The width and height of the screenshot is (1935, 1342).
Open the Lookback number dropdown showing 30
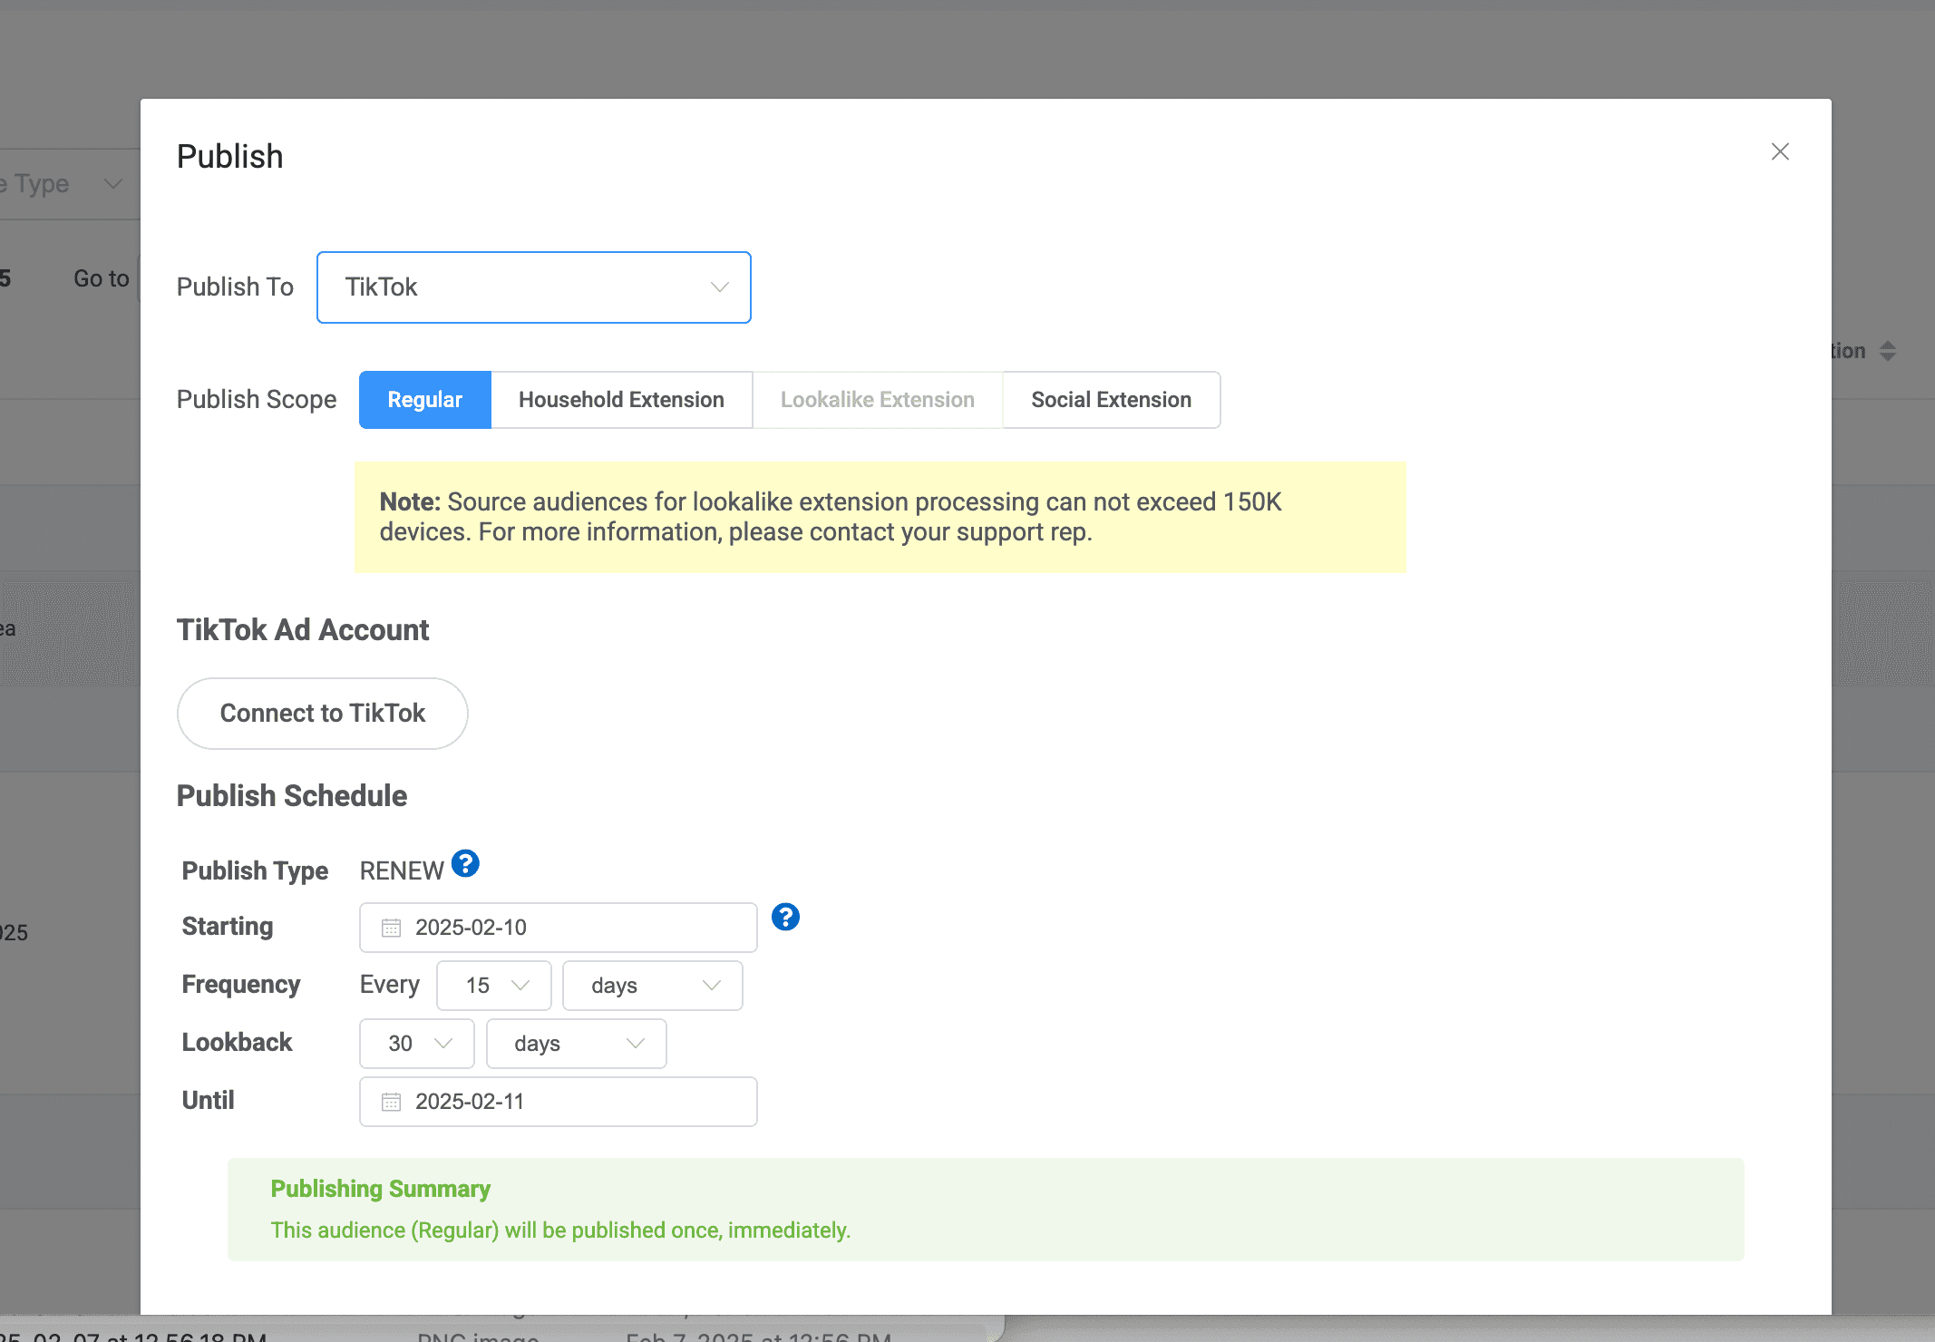[417, 1044]
